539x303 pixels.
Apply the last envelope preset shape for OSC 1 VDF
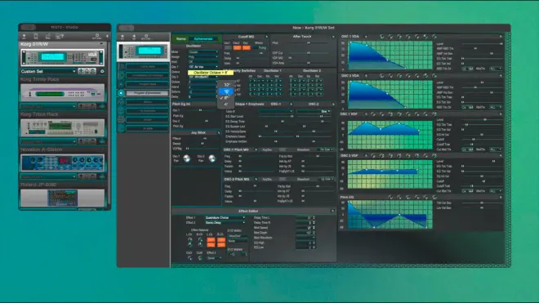(x=434, y=114)
